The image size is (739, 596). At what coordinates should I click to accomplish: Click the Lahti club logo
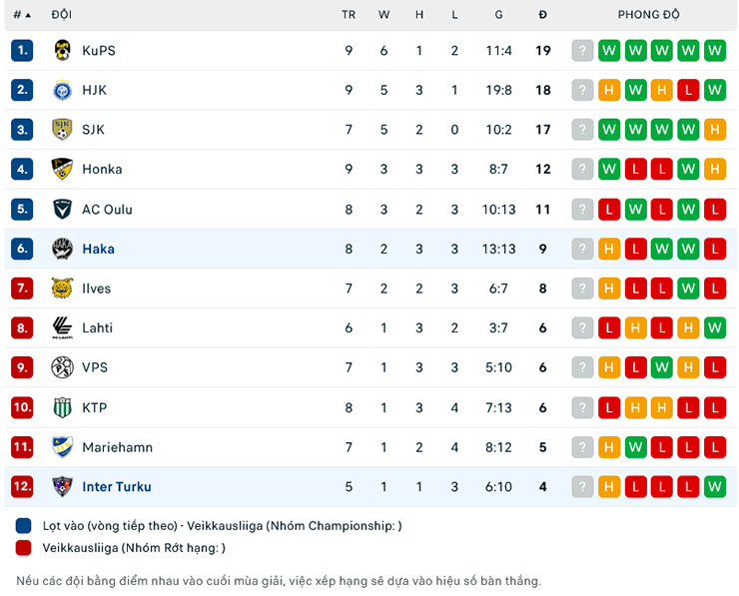tap(62, 327)
